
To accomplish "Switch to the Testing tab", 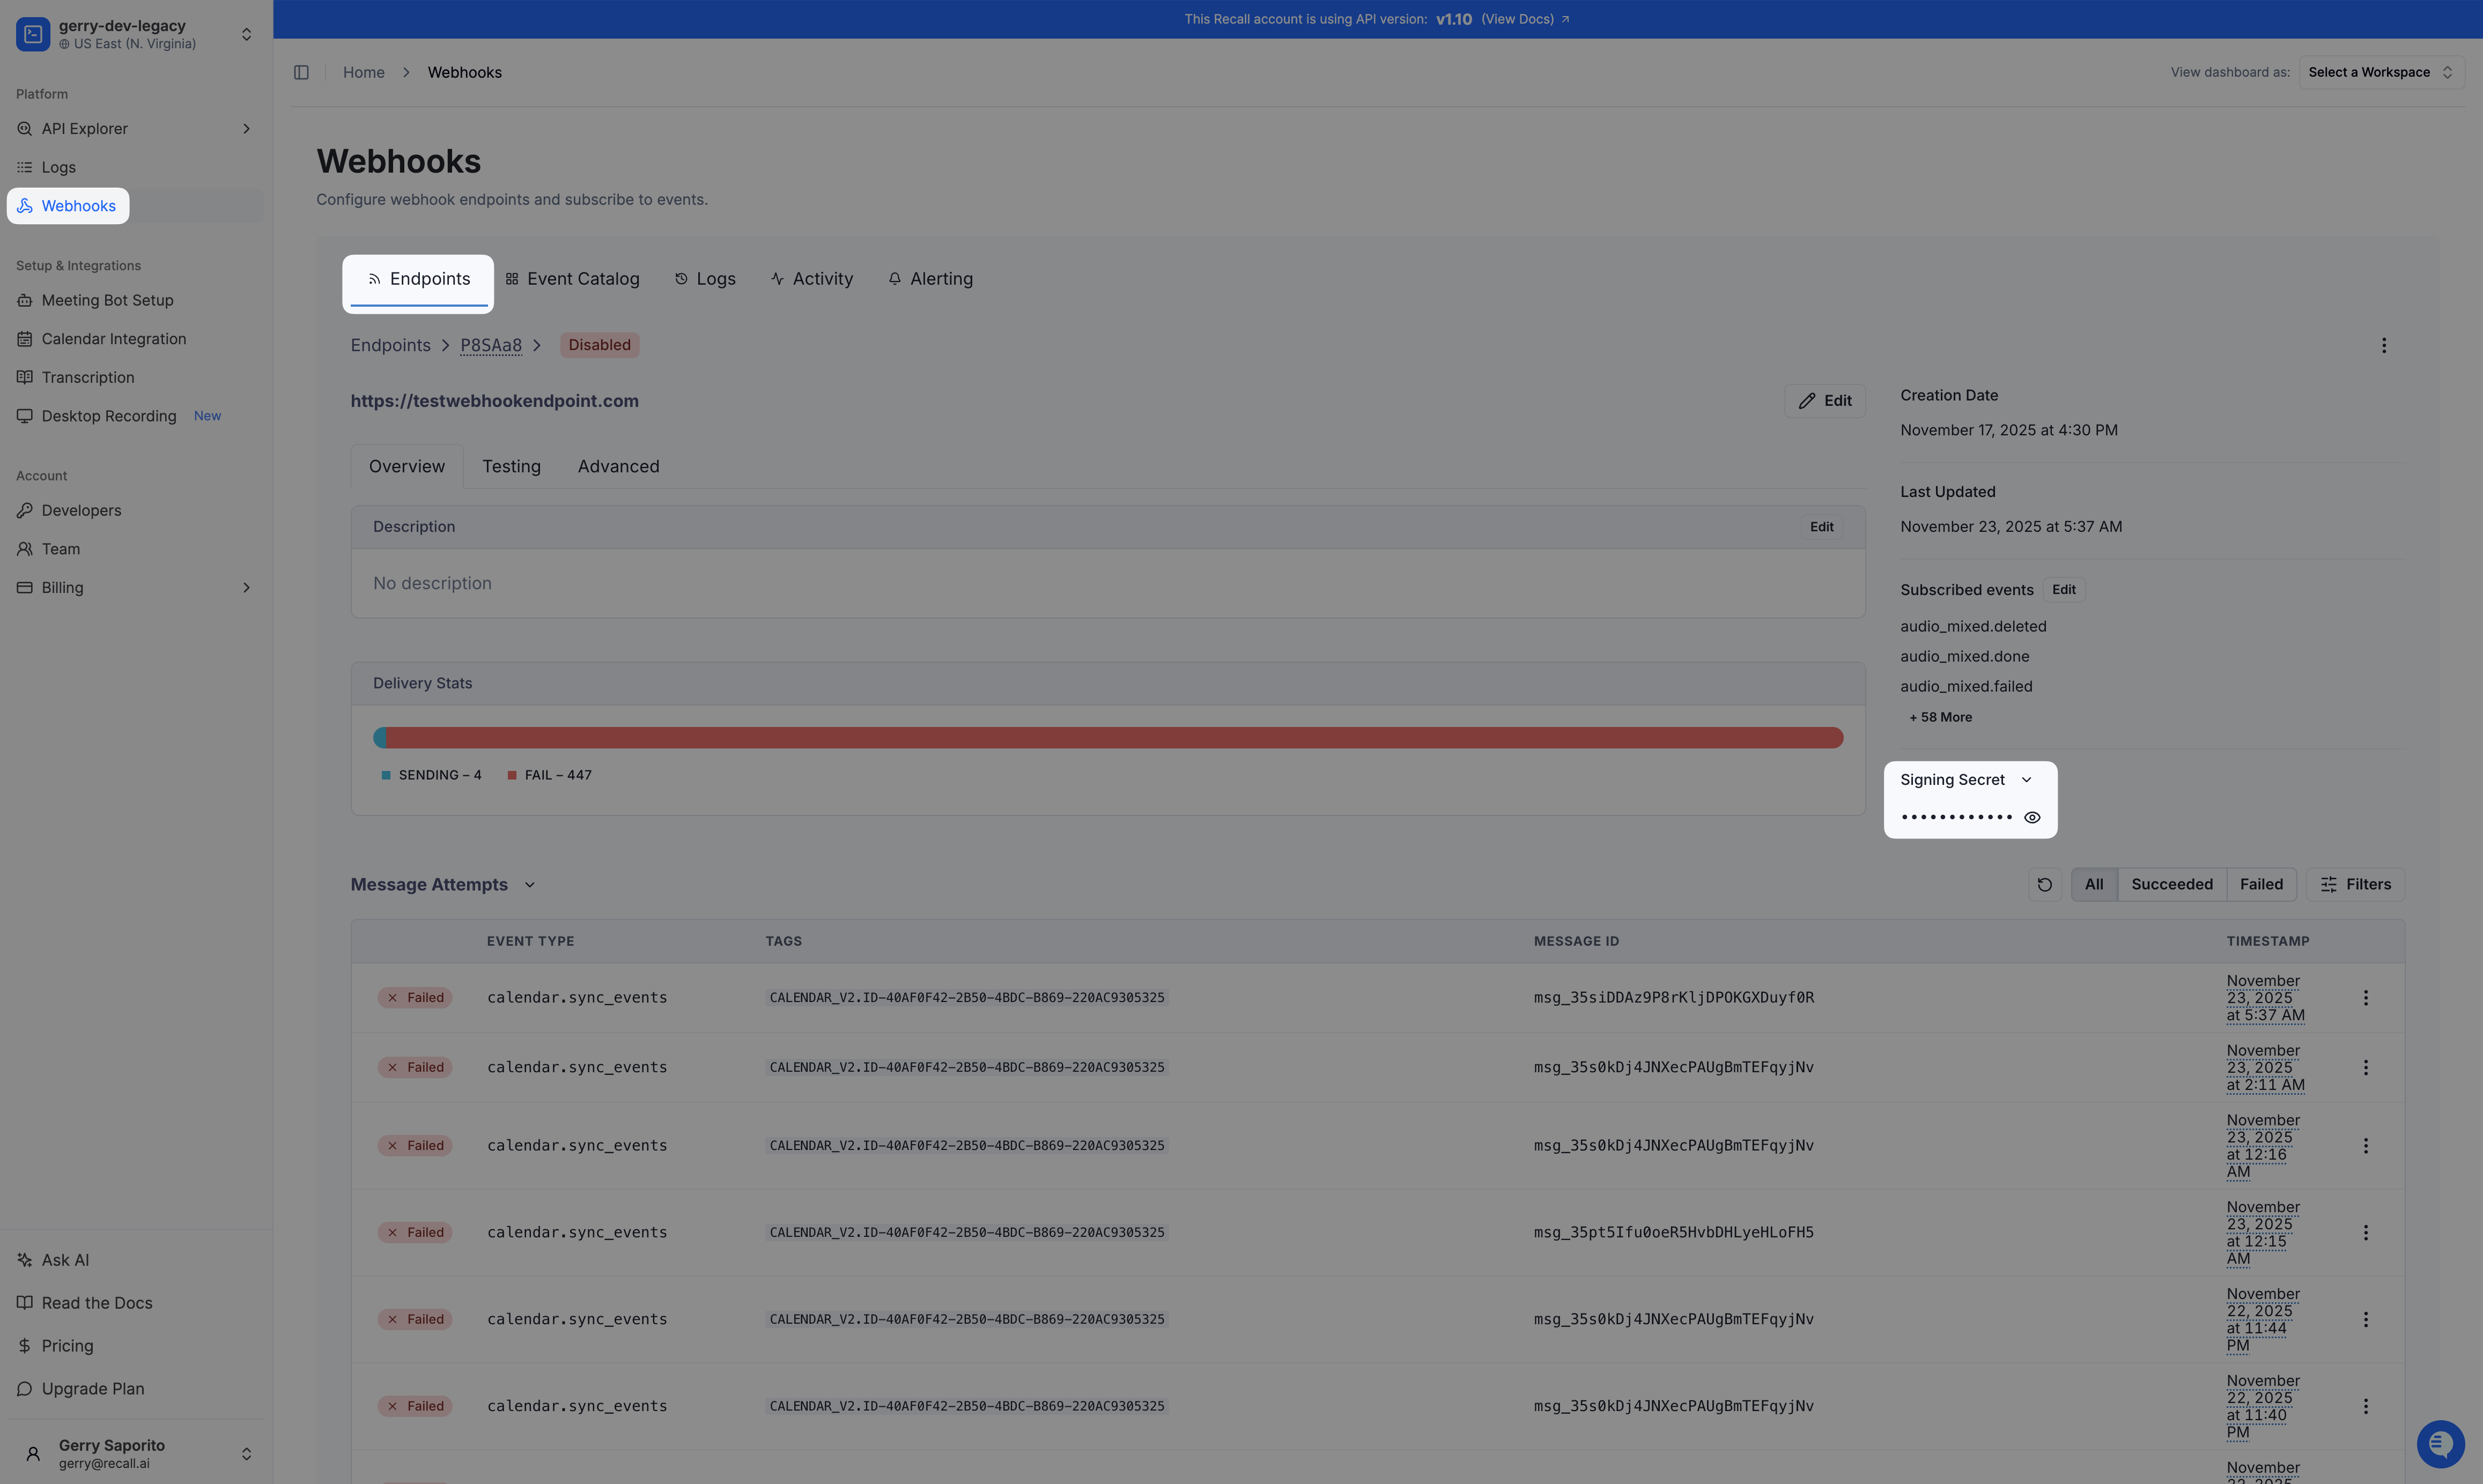I will (x=511, y=466).
